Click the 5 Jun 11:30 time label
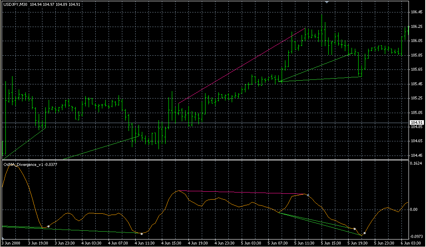 pos(304,243)
